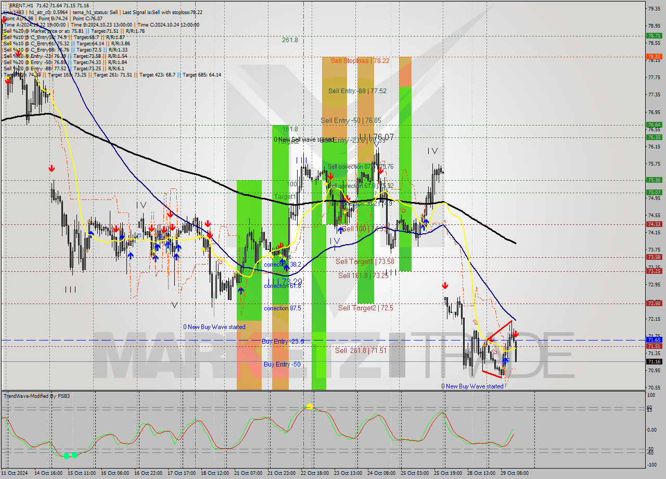666x479 pixels.
Task: Click the '18 Oct 12:00' time axis label
Action: 215,473
